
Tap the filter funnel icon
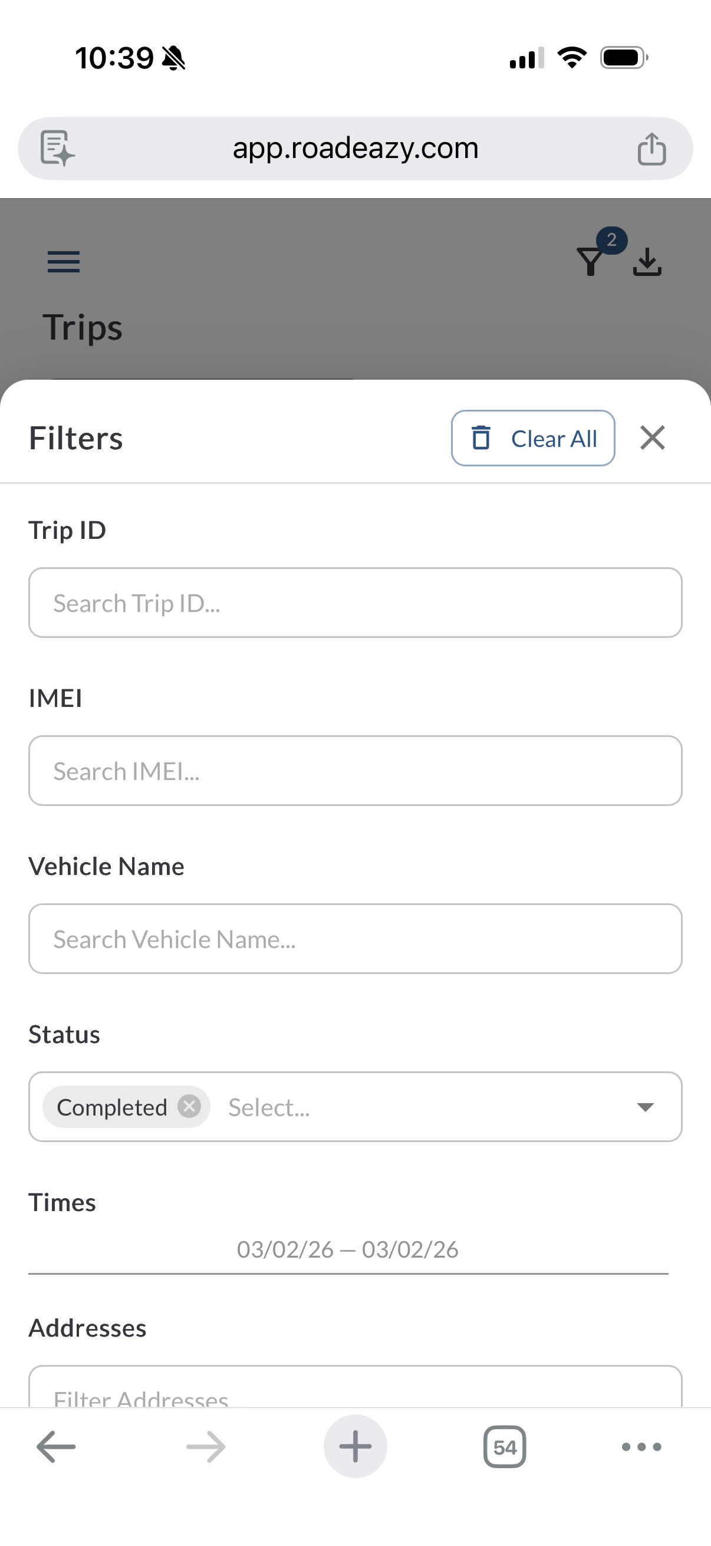pos(590,262)
